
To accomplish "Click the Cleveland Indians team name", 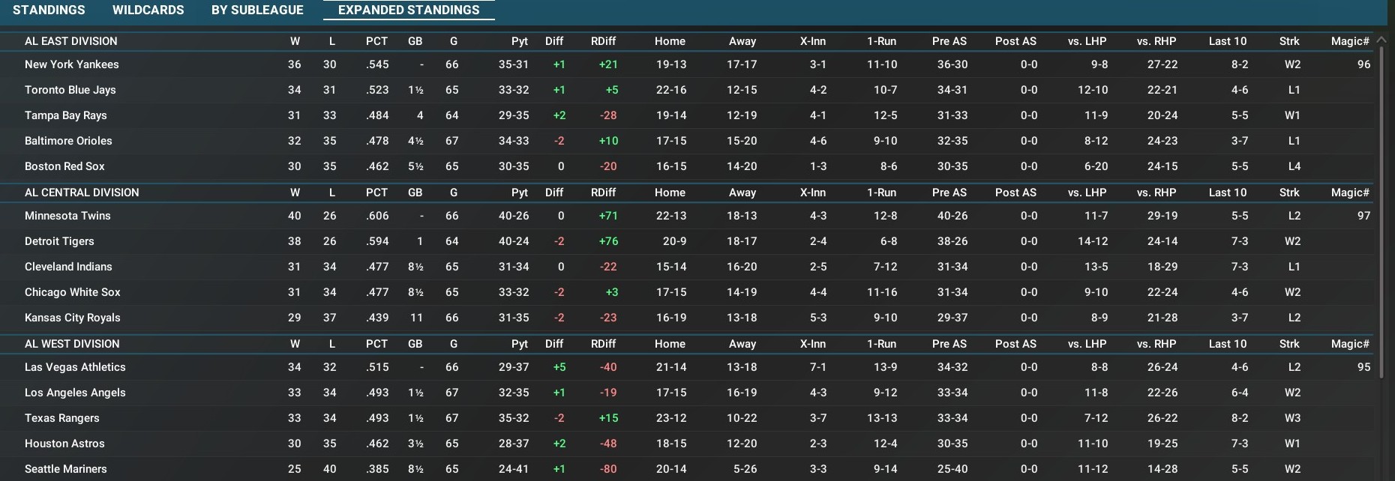I will point(68,267).
